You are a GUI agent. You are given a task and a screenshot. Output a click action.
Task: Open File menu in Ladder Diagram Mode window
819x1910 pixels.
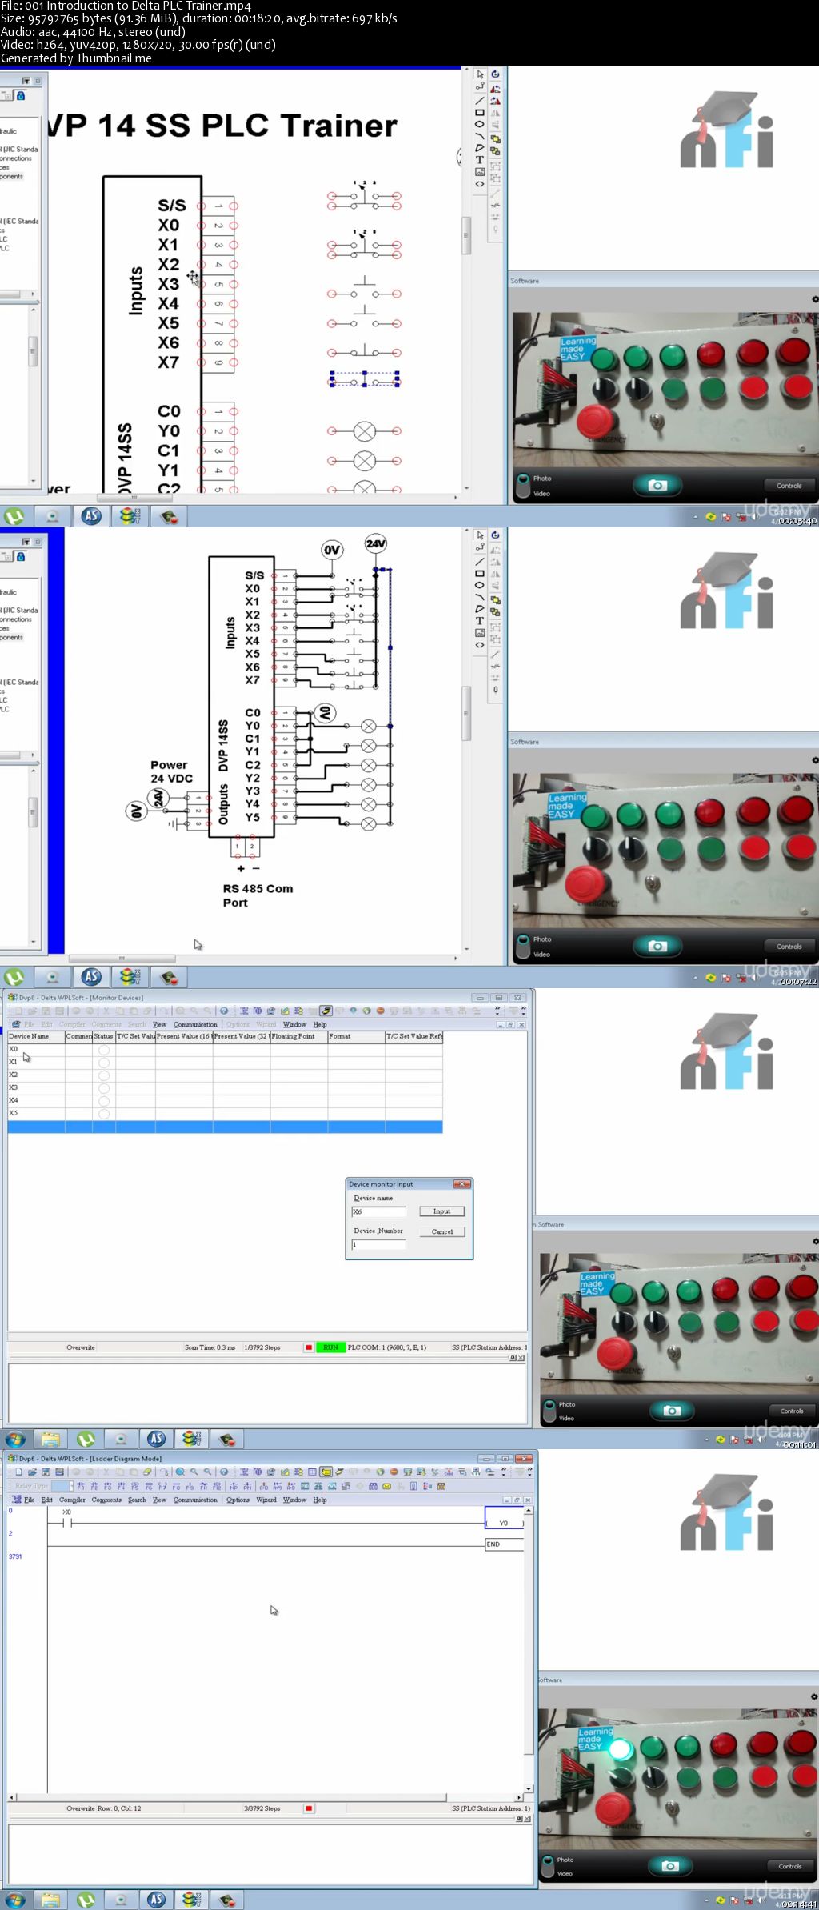(x=29, y=1500)
